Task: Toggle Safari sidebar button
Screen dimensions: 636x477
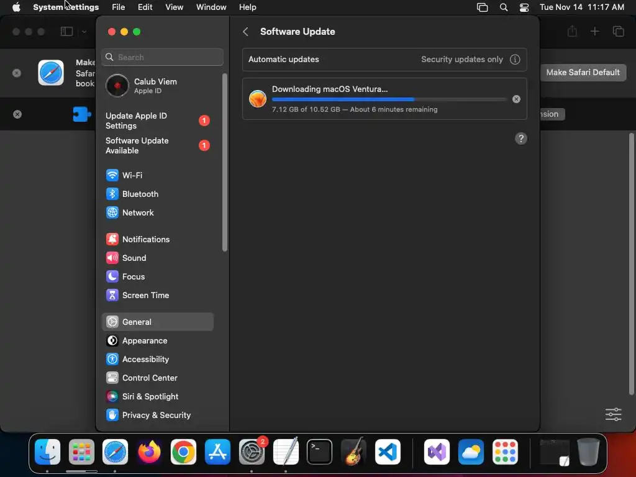Action: tap(66, 32)
